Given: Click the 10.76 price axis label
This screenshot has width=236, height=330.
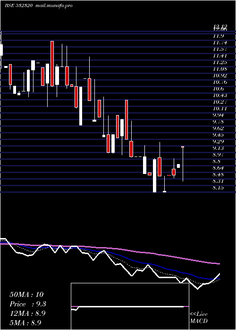Looking at the screenshot, I should pos(220,82).
